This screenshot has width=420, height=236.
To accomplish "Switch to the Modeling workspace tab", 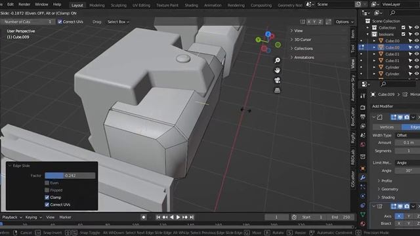I will [97, 5].
